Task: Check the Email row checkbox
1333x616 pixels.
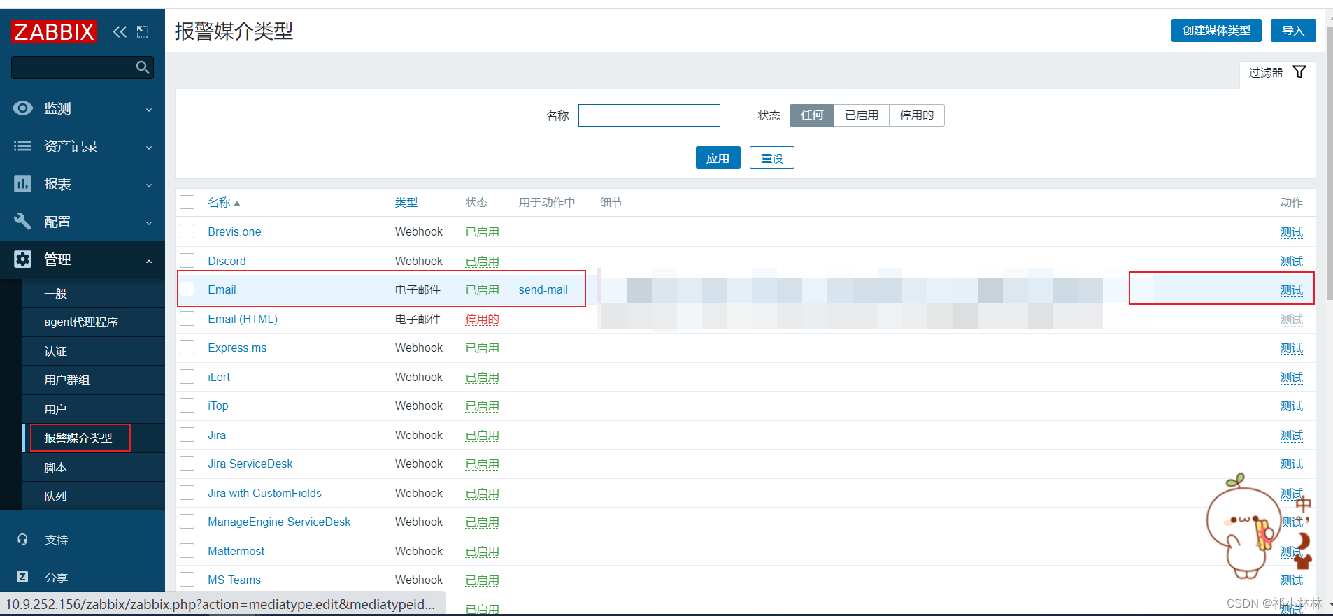Action: pos(187,289)
